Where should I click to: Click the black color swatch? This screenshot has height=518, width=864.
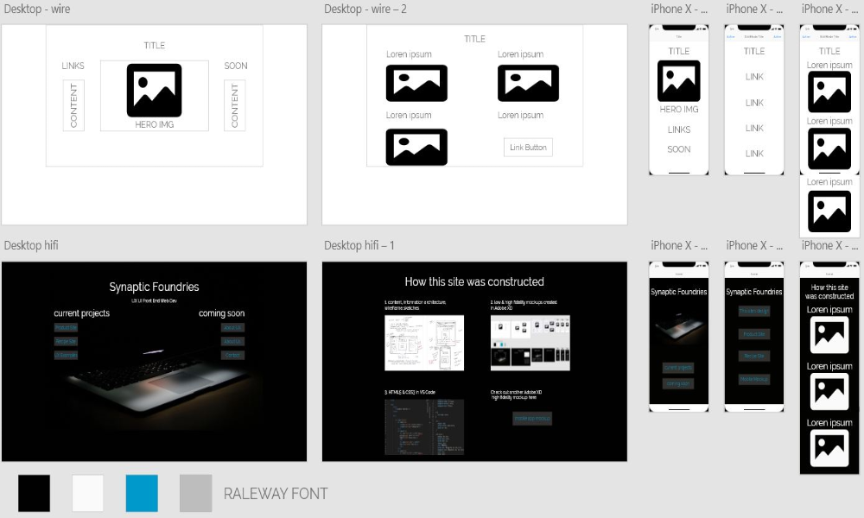35,493
